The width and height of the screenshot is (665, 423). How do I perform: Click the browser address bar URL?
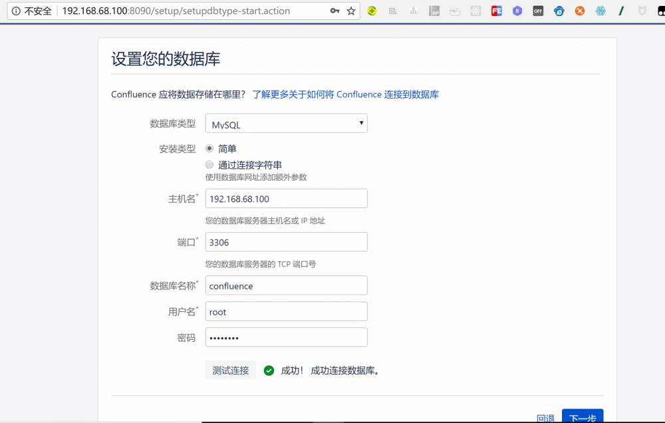point(176,11)
